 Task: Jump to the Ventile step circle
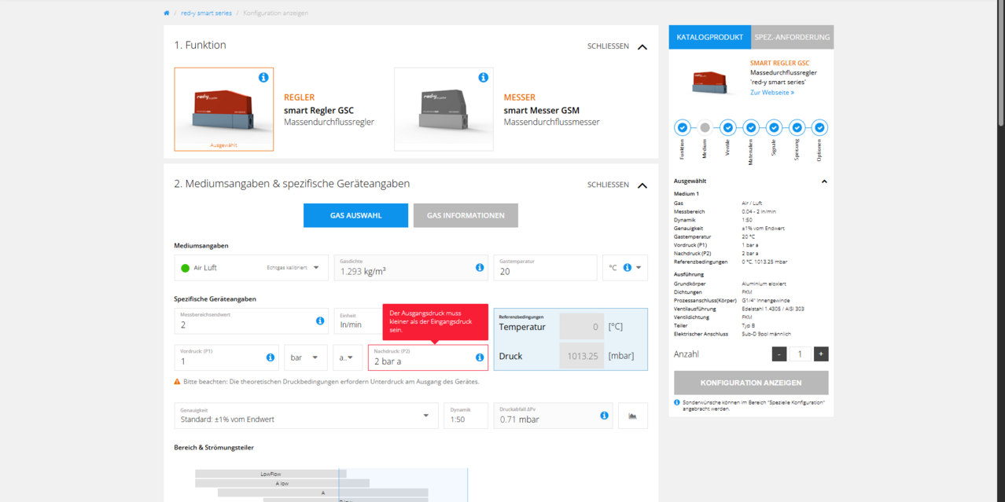tap(728, 127)
